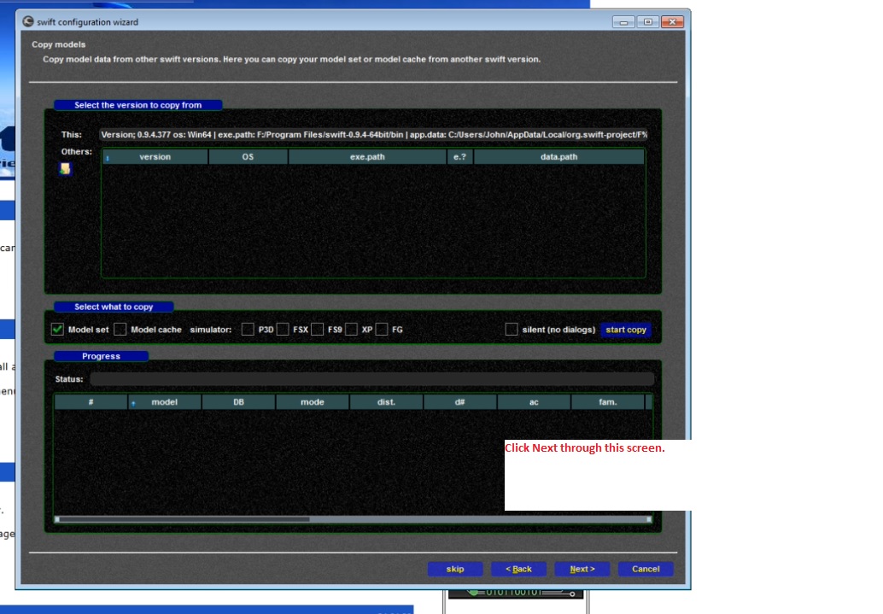Viewport: 883px width, 614px height.
Task: Click the Status field in Progress
Action: [x=371, y=379]
